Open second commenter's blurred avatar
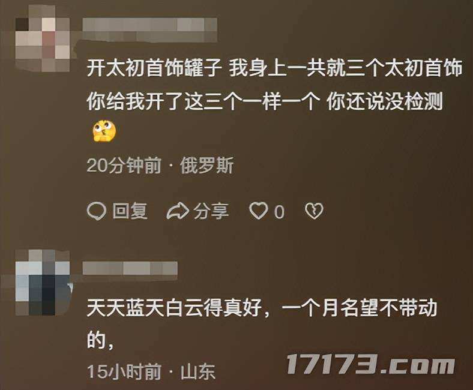473x390 pixels. (43, 283)
